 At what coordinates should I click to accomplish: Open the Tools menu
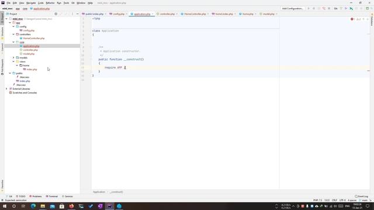click(x=66, y=3)
